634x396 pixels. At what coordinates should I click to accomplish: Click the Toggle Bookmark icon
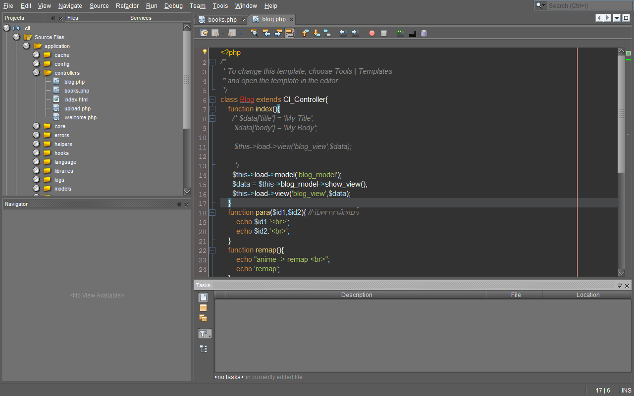coord(327,33)
